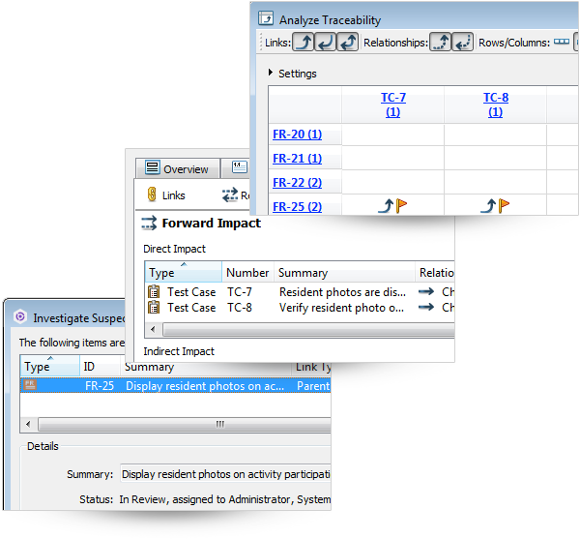Select 'Display resident photos on ac...' row summary
580x539 pixels.
click(205, 385)
